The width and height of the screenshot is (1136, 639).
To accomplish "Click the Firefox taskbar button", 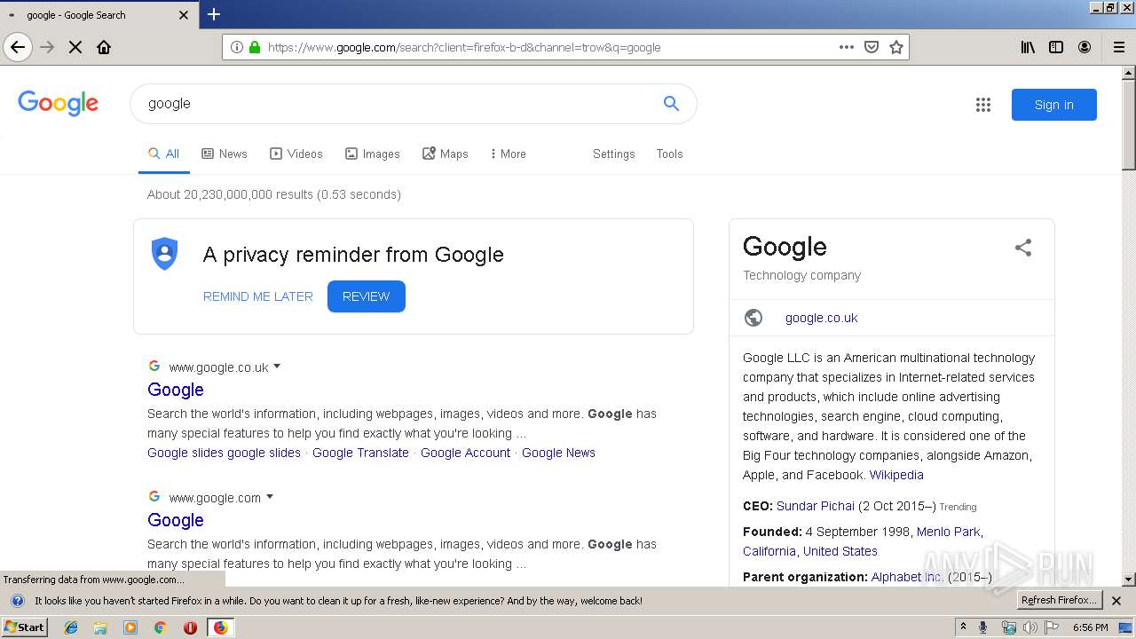I will tap(220, 627).
